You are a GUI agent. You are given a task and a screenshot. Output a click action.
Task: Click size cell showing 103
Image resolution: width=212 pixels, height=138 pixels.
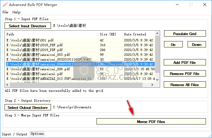110,79
